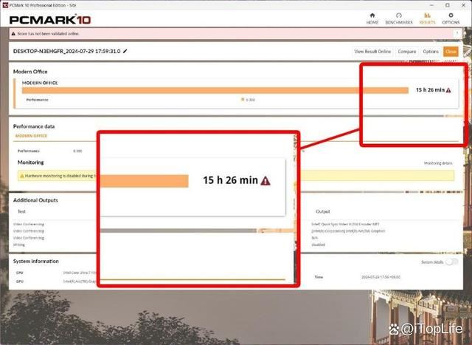
Task: Open the result Options button
Action: point(431,52)
